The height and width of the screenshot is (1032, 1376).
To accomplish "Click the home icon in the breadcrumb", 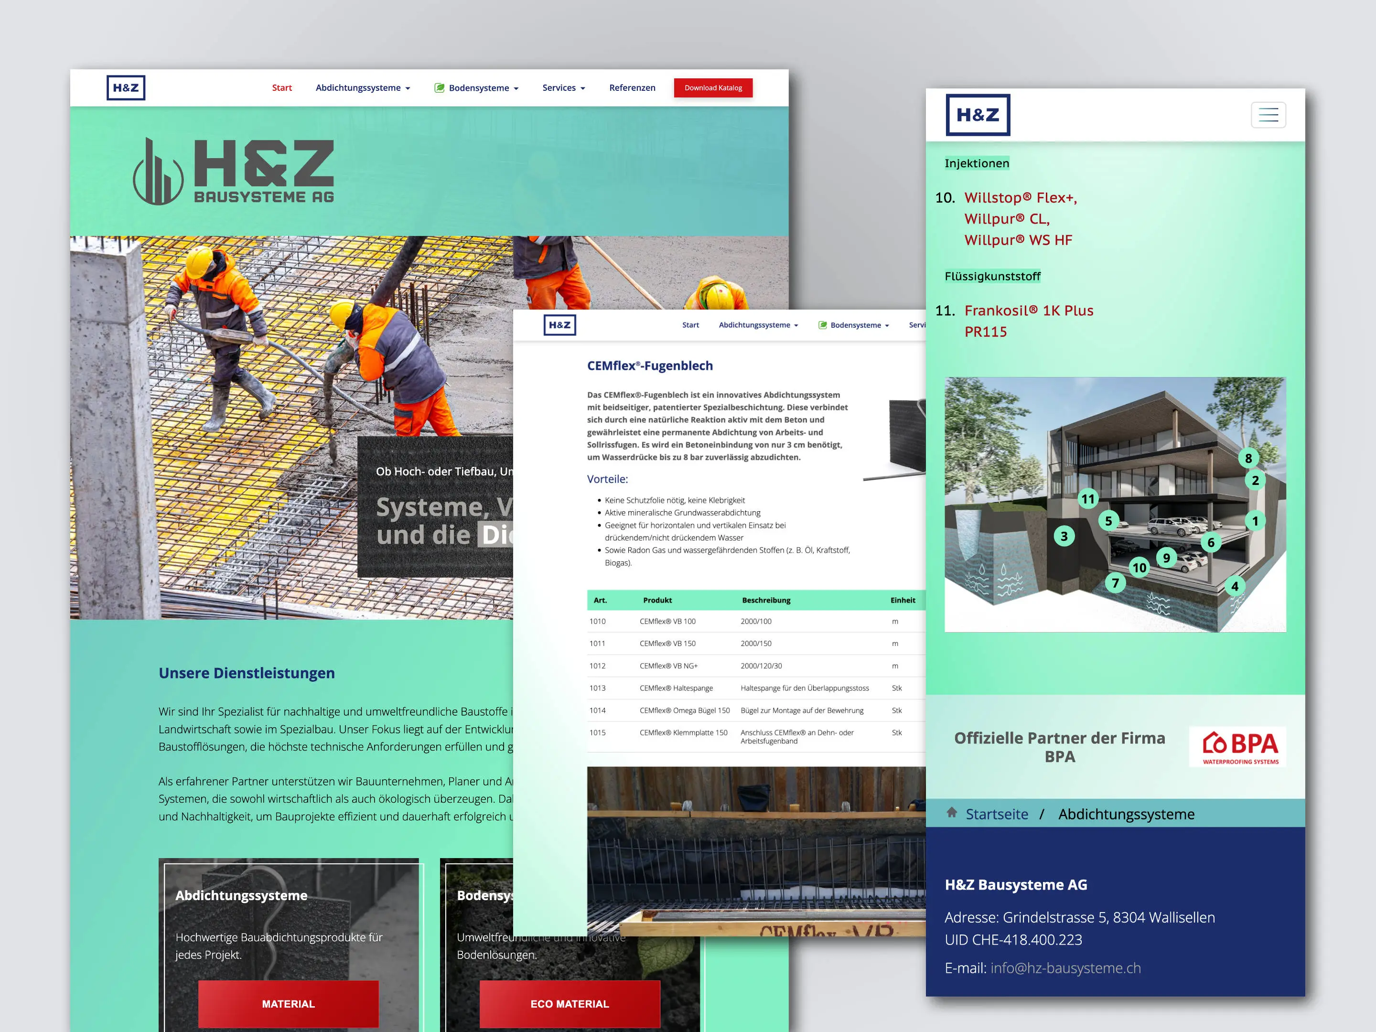I will [951, 812].
